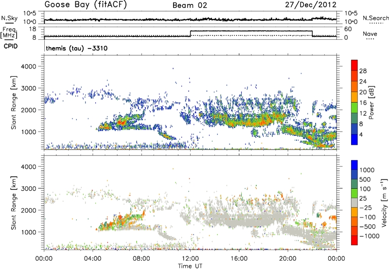Click the "N.Sky" legend label
This screenshot has width=389, height=269.
click(9, 18)
